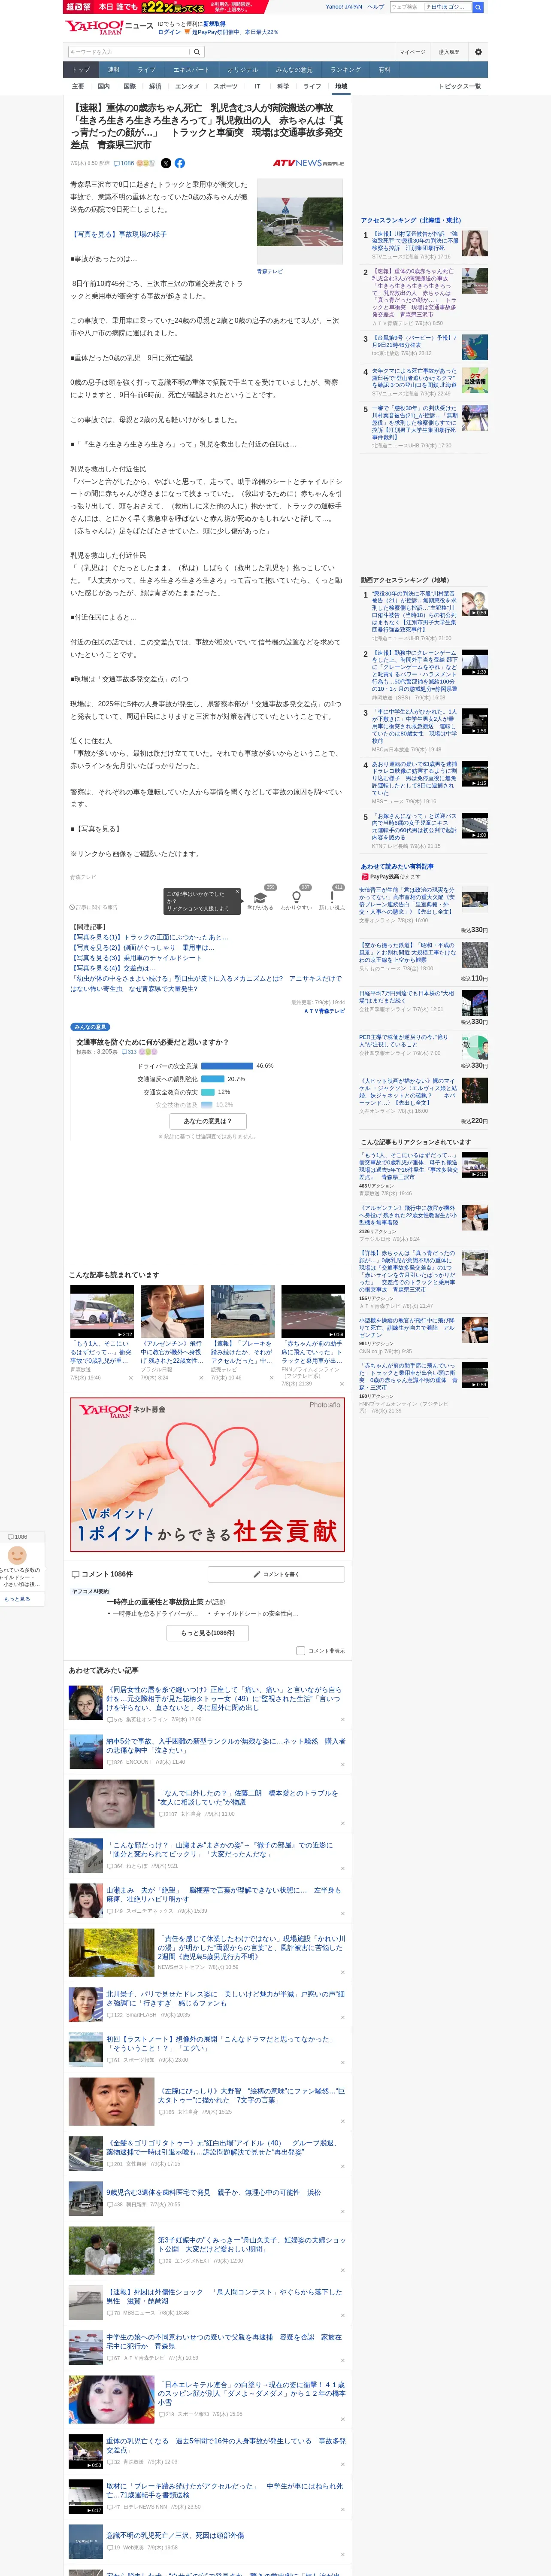Click the ログイン link
Screen dimensions: 551x2576
[170, 32]
